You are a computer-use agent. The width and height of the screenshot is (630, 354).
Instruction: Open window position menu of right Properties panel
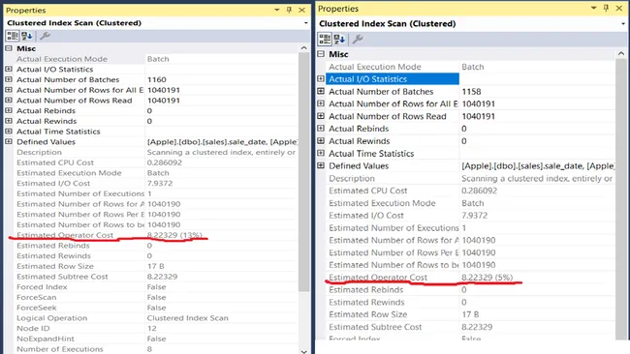593,8
